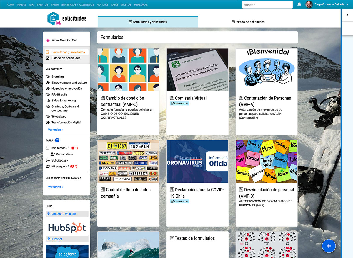Open GASTOS in the top navigation

pos(126,5)
